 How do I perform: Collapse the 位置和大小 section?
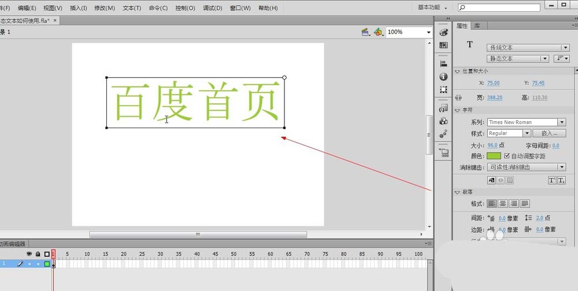click(458, 71)
